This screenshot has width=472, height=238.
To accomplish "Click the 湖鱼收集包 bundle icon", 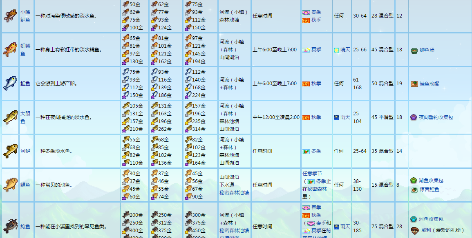I will (414, 181).
